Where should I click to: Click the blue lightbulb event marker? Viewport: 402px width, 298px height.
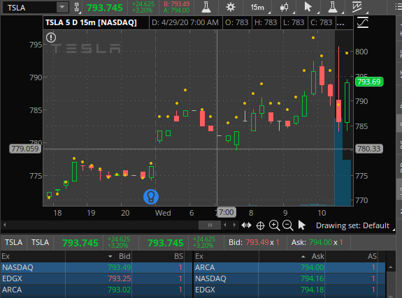click(x=151, y=197)
